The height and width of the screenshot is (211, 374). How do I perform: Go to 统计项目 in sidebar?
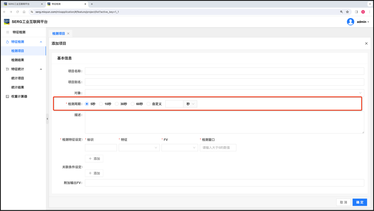point(18,78)
